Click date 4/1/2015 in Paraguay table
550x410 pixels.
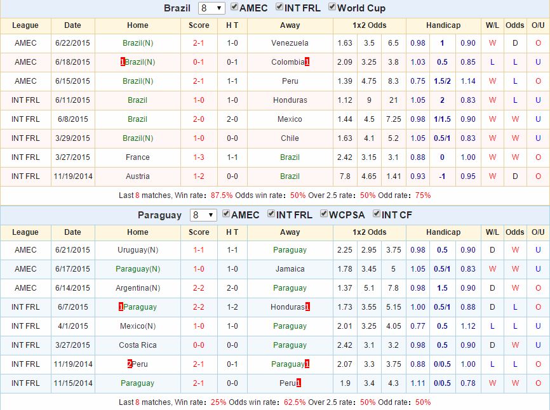point(72,326)
